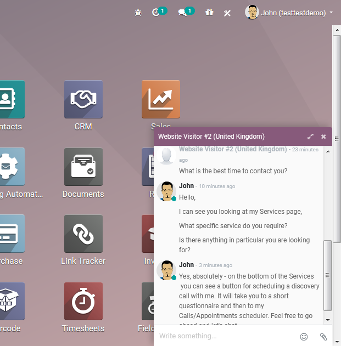Expand chat window to full screen
Image resolution: width=341 pixels, height=346 pixels.
pyautogui.click(x=310, y=137)
